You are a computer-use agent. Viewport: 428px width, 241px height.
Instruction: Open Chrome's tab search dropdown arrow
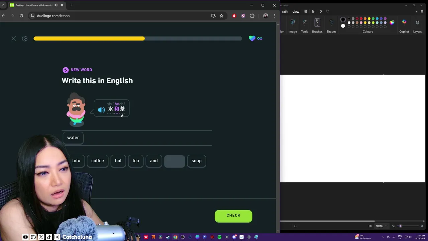click(3, 5)
